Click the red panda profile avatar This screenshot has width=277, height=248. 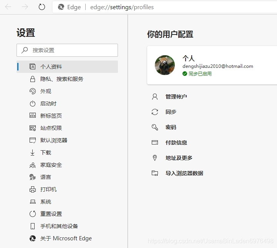tap(165, 65)
